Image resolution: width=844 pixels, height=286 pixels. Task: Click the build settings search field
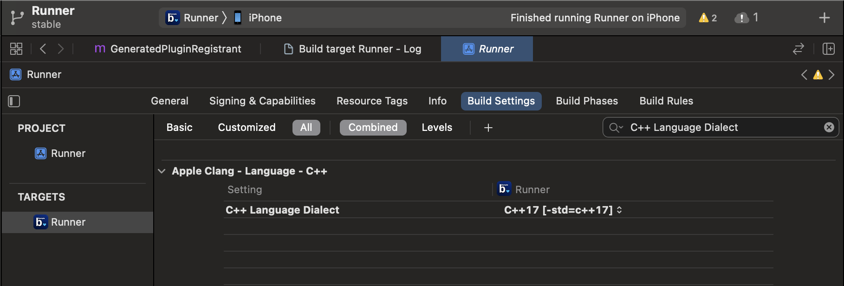point(721,127)
